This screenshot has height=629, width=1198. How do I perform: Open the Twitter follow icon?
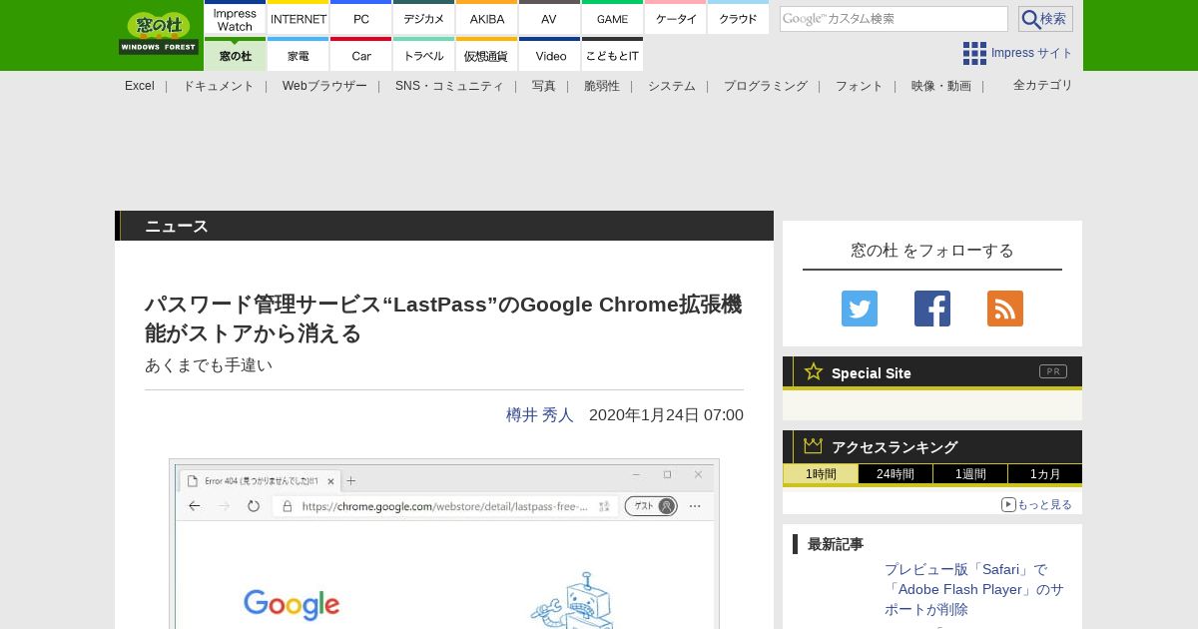[860, 309]
